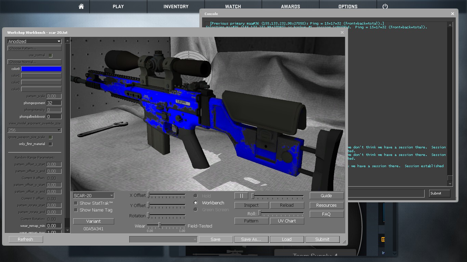Viewport: 467px width, 262px height.
Task: Open the PLAY menu
Action: (x=118, y=6)
